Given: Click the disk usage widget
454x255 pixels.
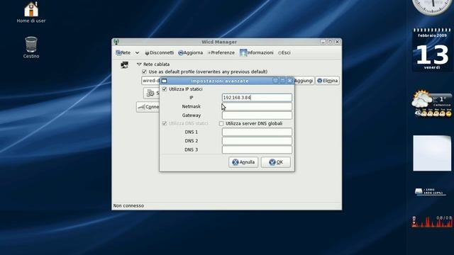Looking at the screenshot, I should [430, 191].
